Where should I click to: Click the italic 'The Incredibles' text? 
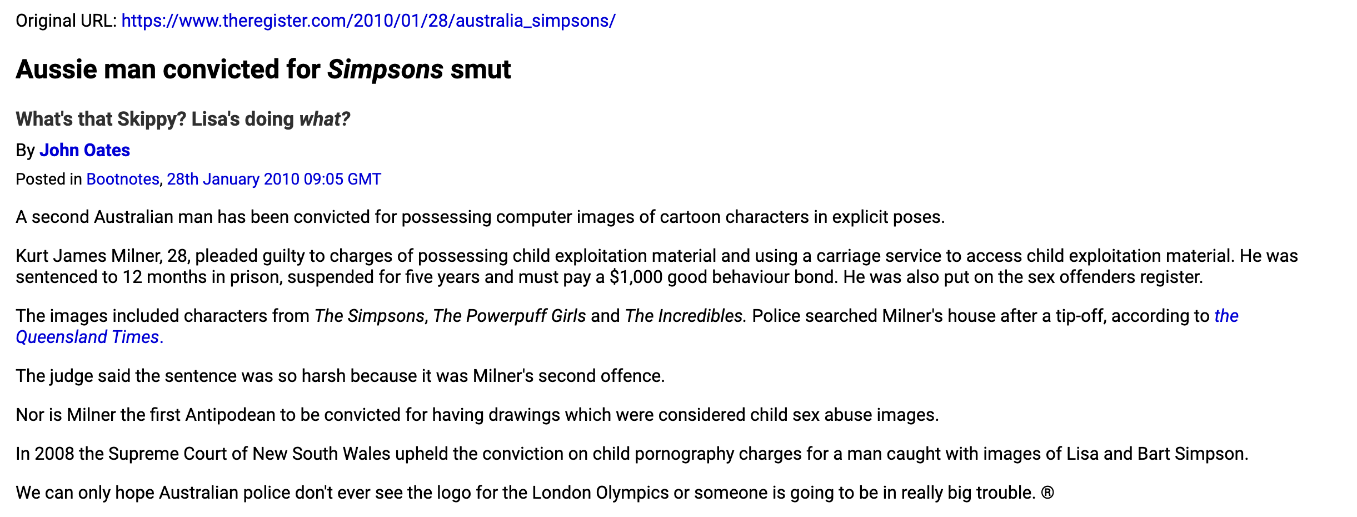684,316
